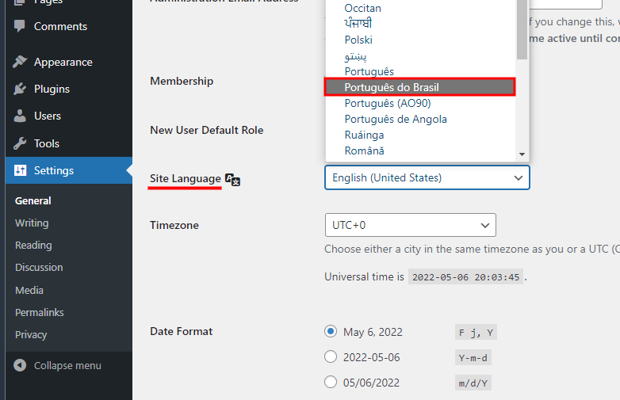620x400 pixels.
Task: Open the Timezone UTC+0 dropdown
Action: pyautogui.click(x=411, y=225)
